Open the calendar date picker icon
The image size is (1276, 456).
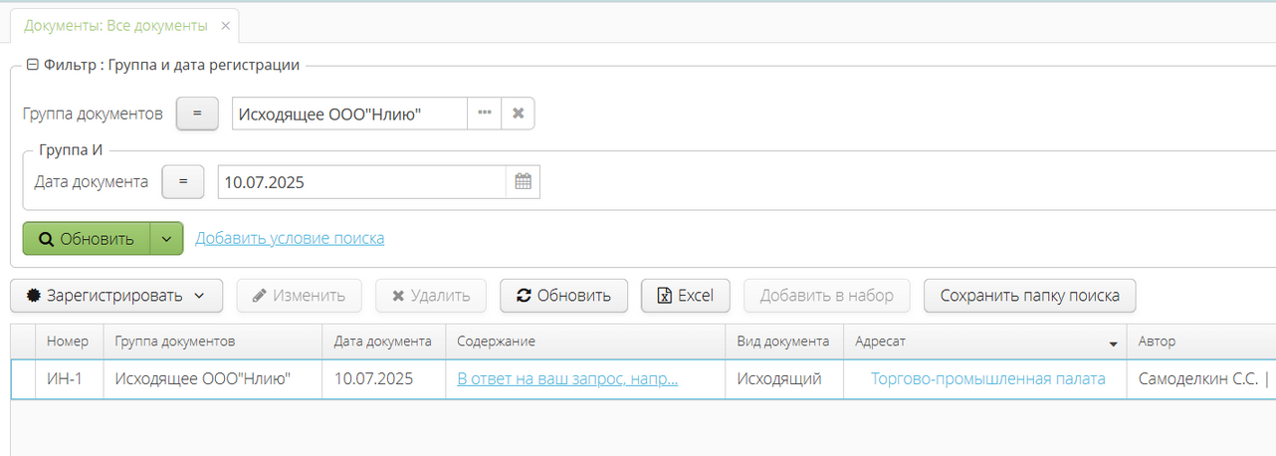523,182
